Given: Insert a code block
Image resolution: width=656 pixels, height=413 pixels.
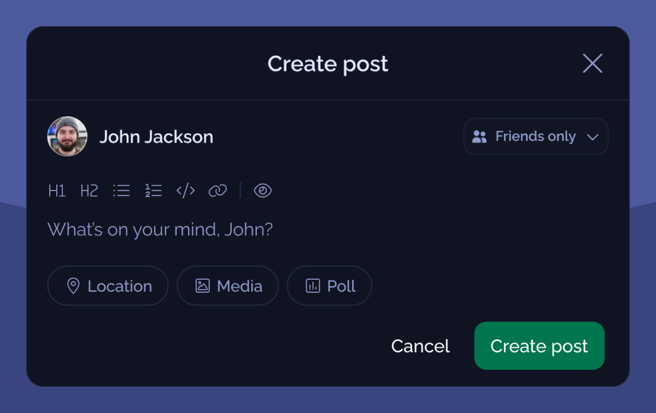Looking at the screenshot, I should (x=186, y=191).
